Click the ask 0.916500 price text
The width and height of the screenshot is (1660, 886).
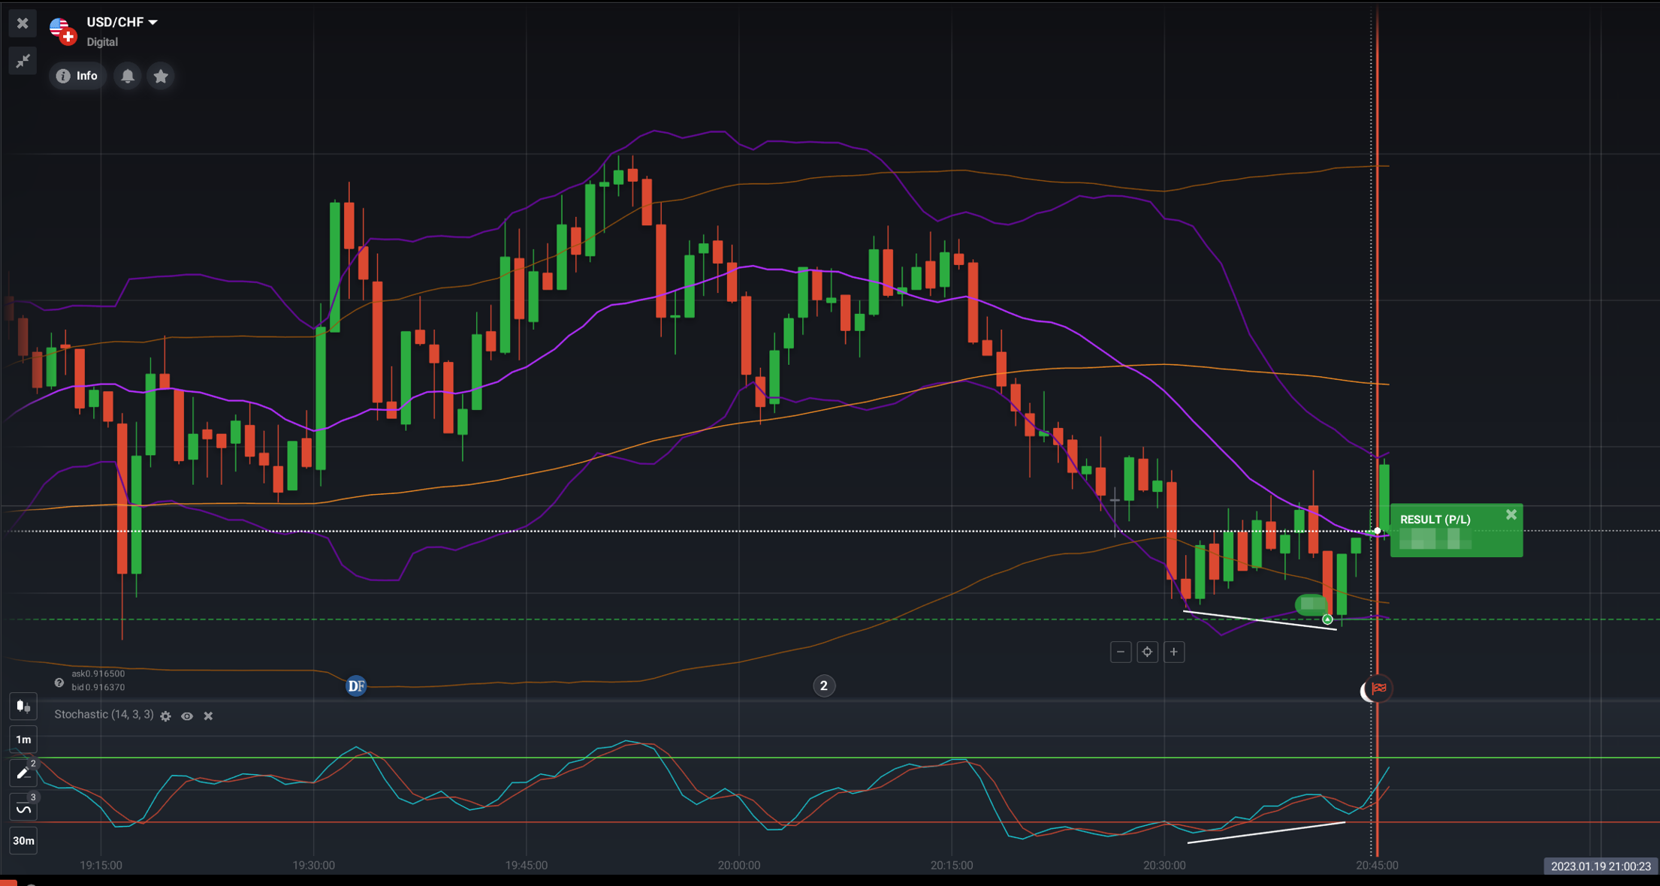(98, 674)
